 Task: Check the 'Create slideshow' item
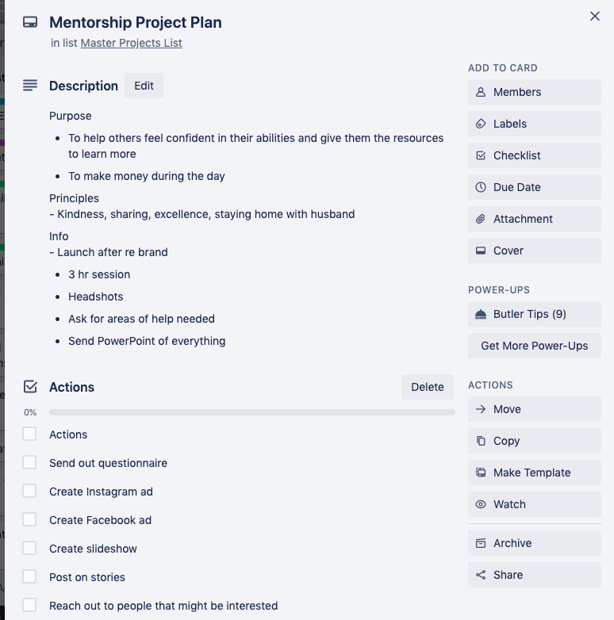pyautogui.click(x=29, y=548)
